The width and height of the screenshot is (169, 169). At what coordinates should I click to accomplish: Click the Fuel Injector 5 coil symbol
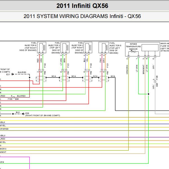pos(104,48)
